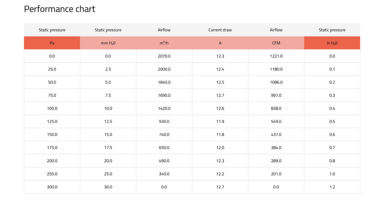Viewport: 391px width, 214px height.
Task: Click the 125.0 Pa pressure cell
Action: 52,121
